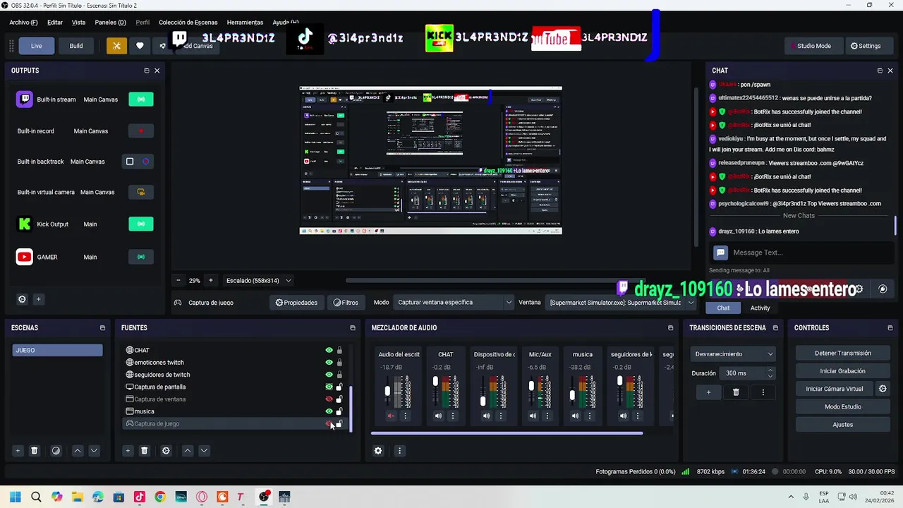Add a transition with plus button

pos(708,392)
